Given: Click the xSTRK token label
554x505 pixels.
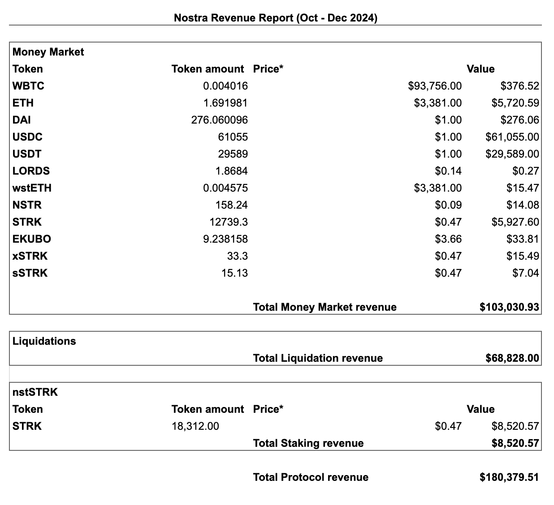Looking at the screenshot, I should pyautogui.click(x=30, y=256).
